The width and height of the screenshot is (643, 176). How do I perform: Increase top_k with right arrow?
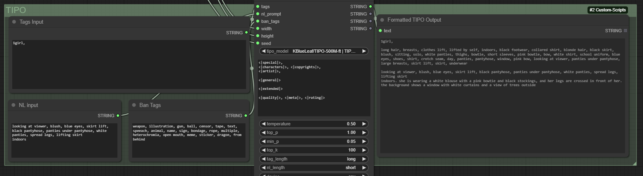pyautogui.click(x=364, y=150)
